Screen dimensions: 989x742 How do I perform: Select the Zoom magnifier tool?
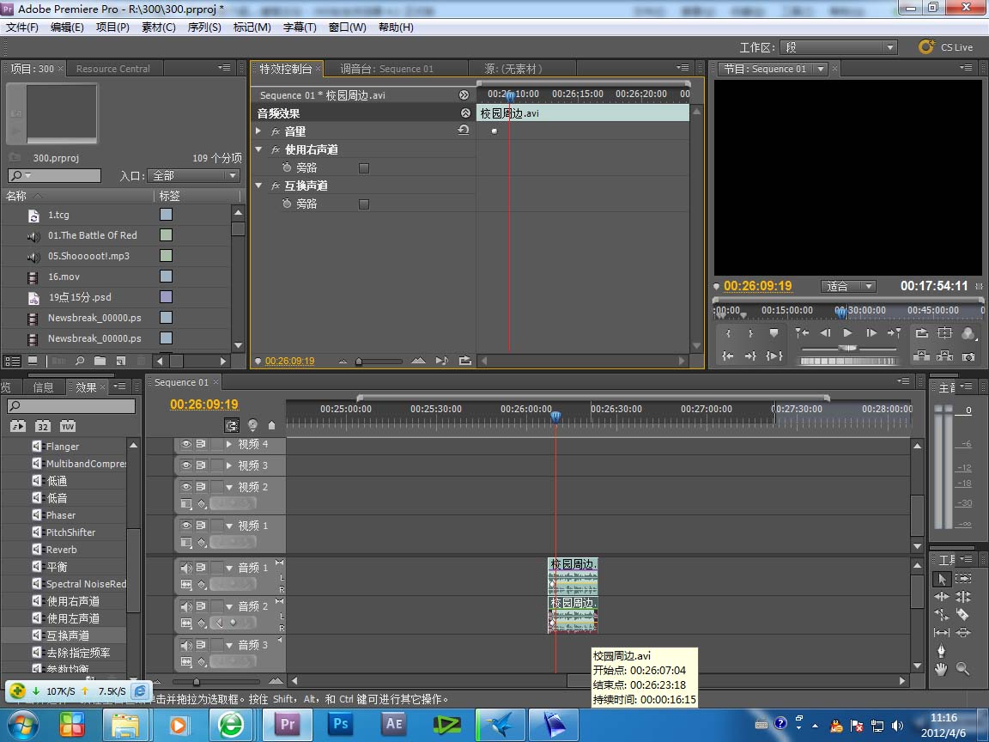(x=963, y=669)
